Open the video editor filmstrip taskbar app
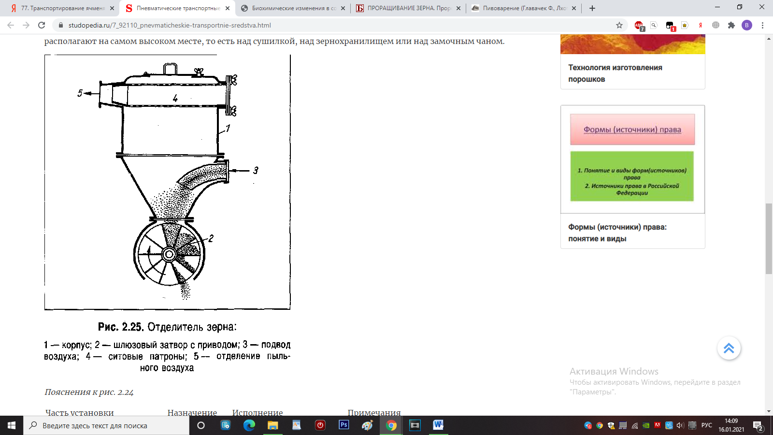 point(415,425)
